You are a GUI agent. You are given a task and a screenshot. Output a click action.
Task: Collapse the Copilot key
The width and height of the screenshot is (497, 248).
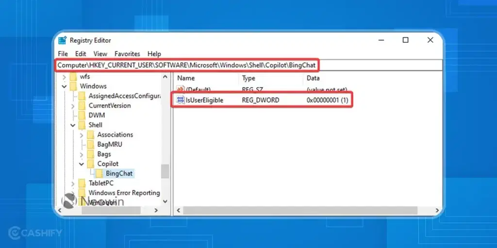(82, 164)
